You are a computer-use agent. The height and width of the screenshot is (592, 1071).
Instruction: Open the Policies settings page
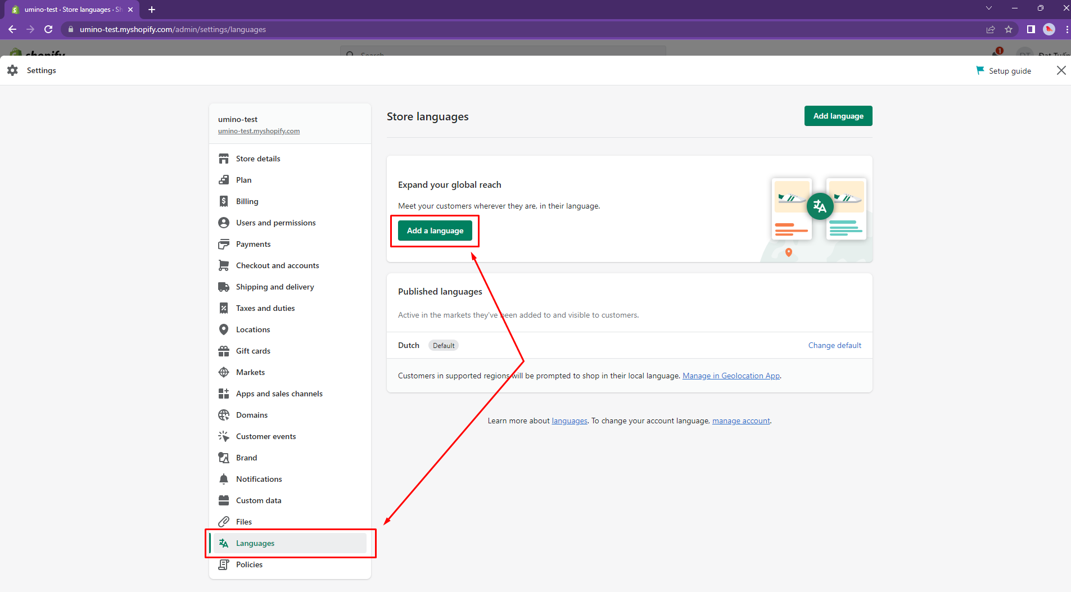click(x=249, y=564)
